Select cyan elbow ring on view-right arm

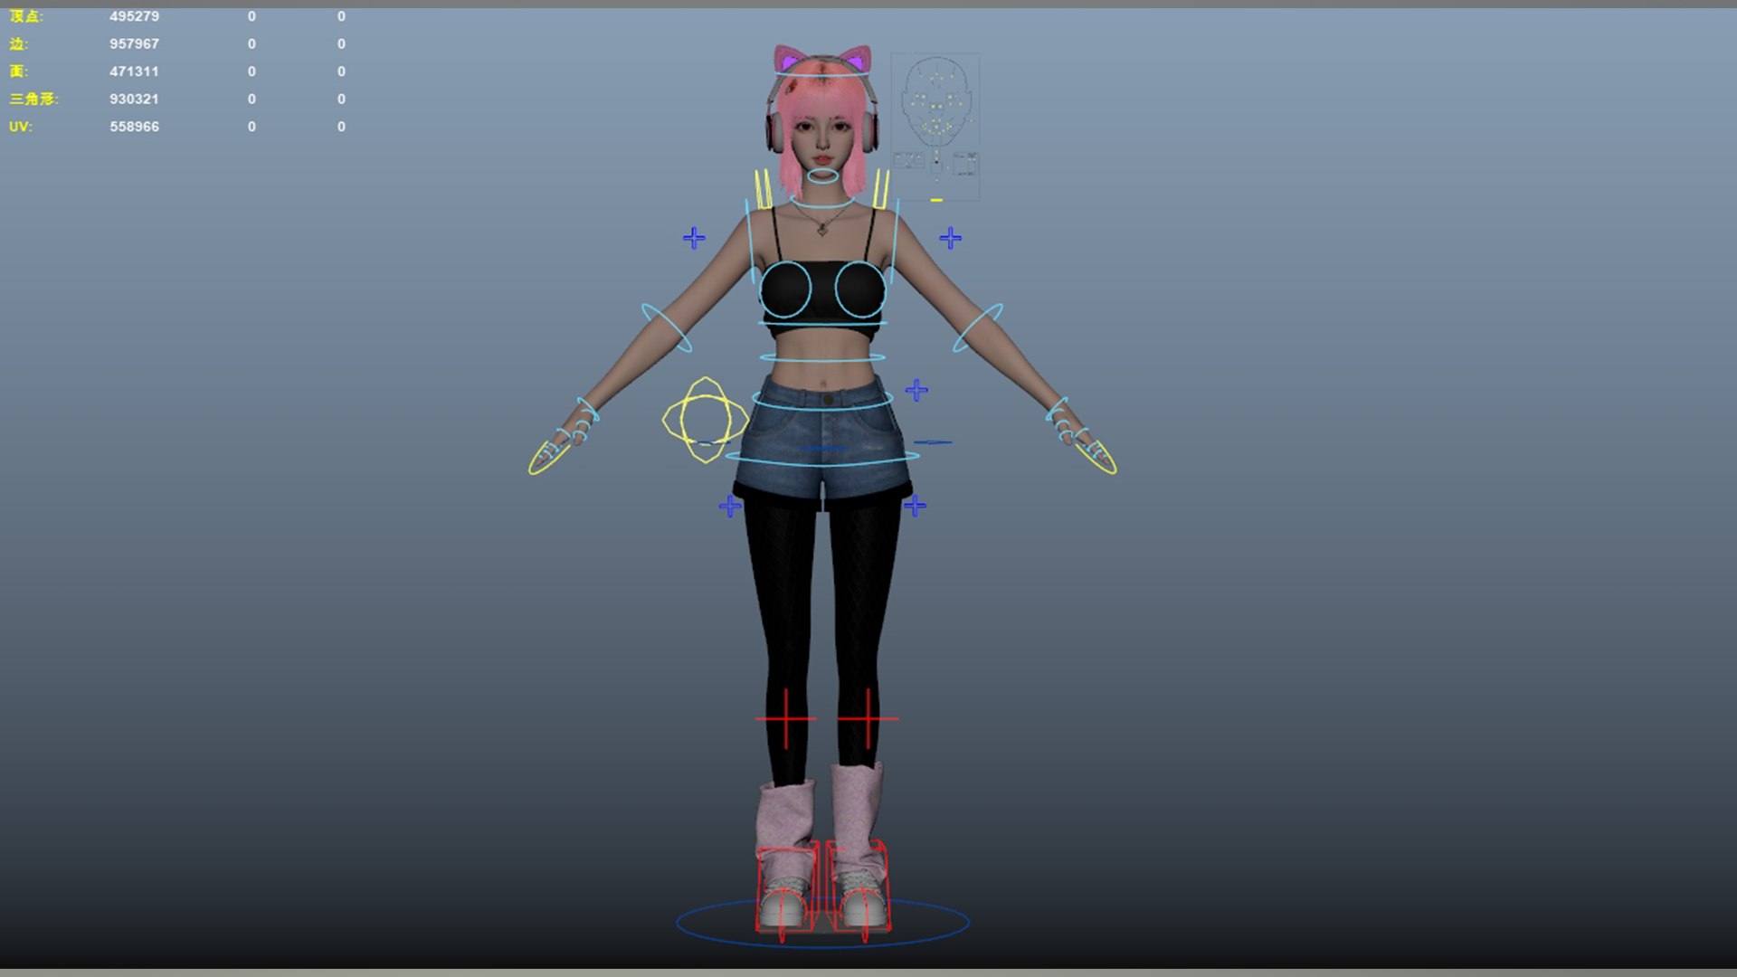click(978, 327)
